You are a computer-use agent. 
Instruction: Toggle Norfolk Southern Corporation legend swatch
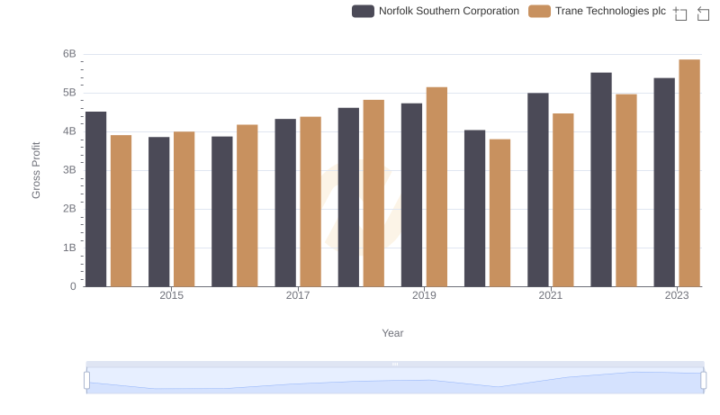tap(363, 11)
